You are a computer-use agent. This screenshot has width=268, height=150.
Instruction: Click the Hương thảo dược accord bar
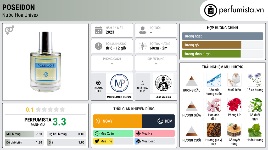[222, 54]
